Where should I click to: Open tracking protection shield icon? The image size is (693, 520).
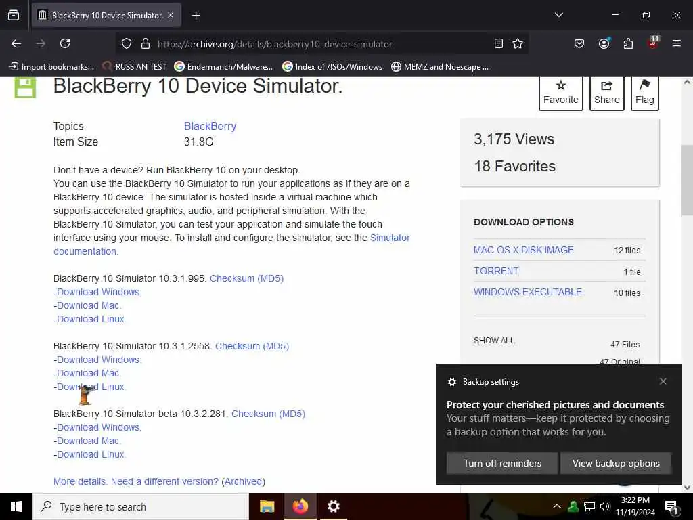[x=127, y=44]
